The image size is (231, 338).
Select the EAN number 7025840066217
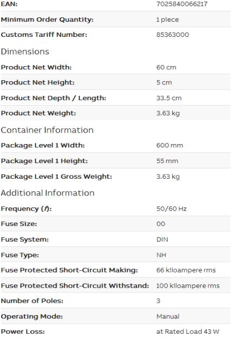182,4
